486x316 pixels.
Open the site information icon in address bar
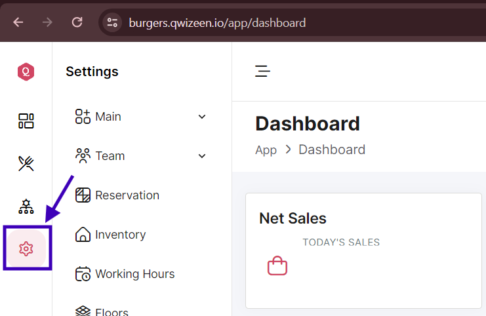[112, 22]
